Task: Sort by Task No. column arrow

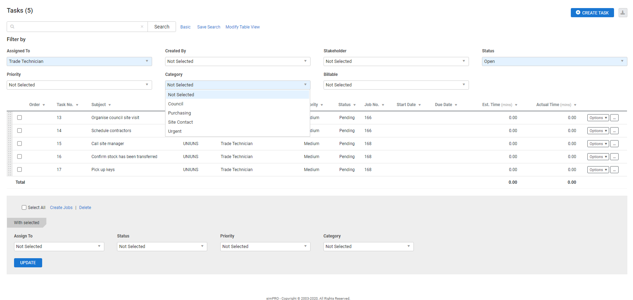Action: click(x=77, y=105)
